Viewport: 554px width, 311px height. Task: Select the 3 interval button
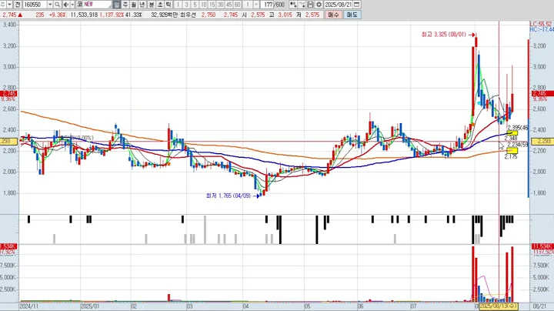pos(186,5)
